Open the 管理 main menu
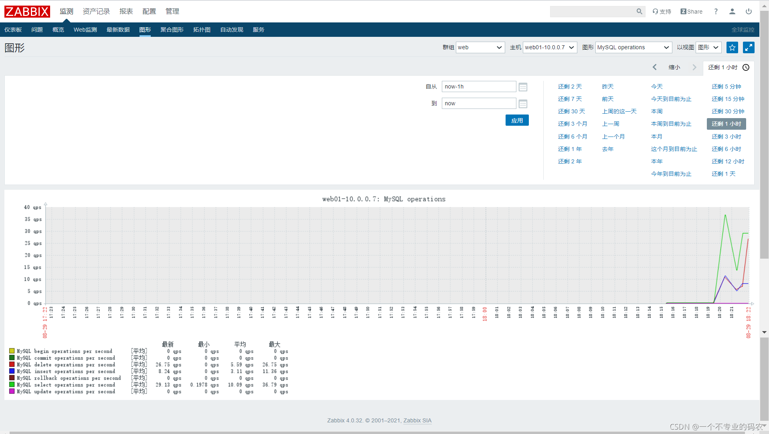Screen dimensions: 769x434 coord(172,12)
